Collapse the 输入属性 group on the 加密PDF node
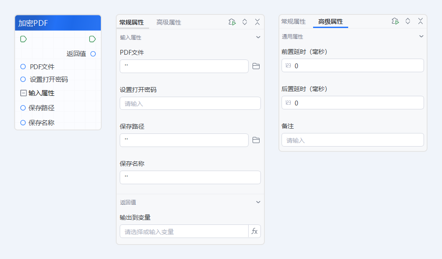The height and width of the screenshot is (259, 442). pos(22,93)
